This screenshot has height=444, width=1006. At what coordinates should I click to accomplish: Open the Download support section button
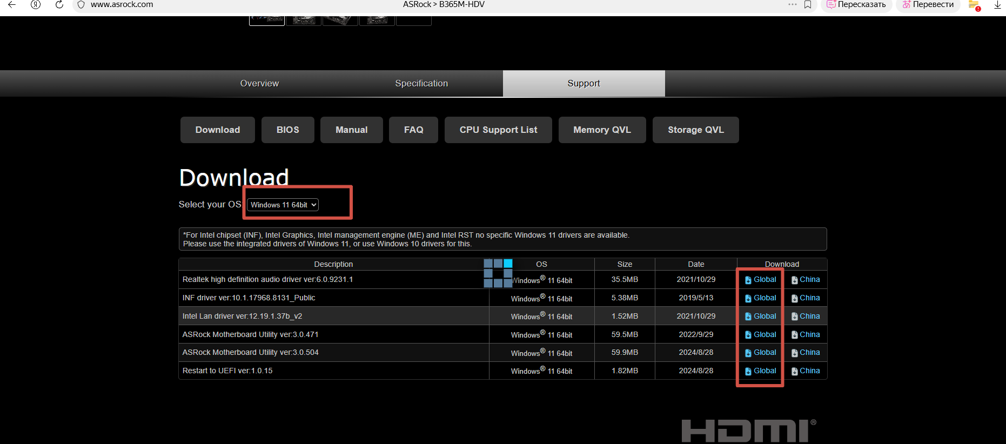click(x=218, y=130)
